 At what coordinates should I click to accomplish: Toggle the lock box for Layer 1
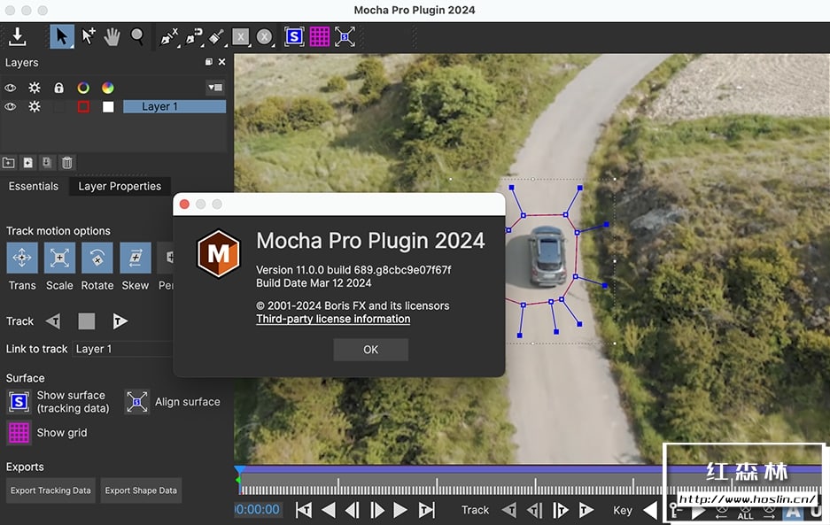click(x=58, y=107)
